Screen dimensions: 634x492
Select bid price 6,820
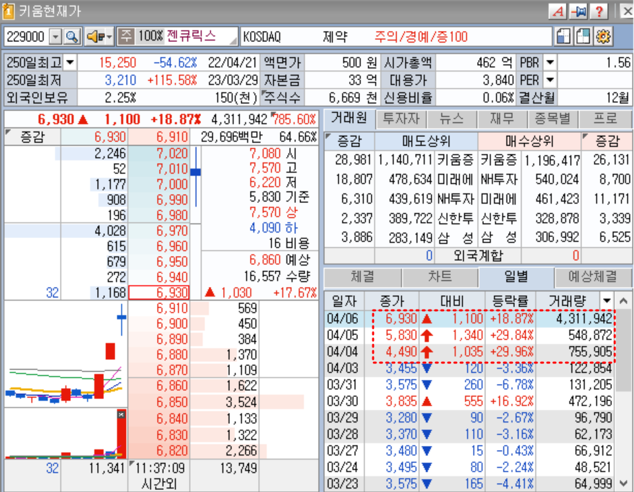(x=159, y=451)
